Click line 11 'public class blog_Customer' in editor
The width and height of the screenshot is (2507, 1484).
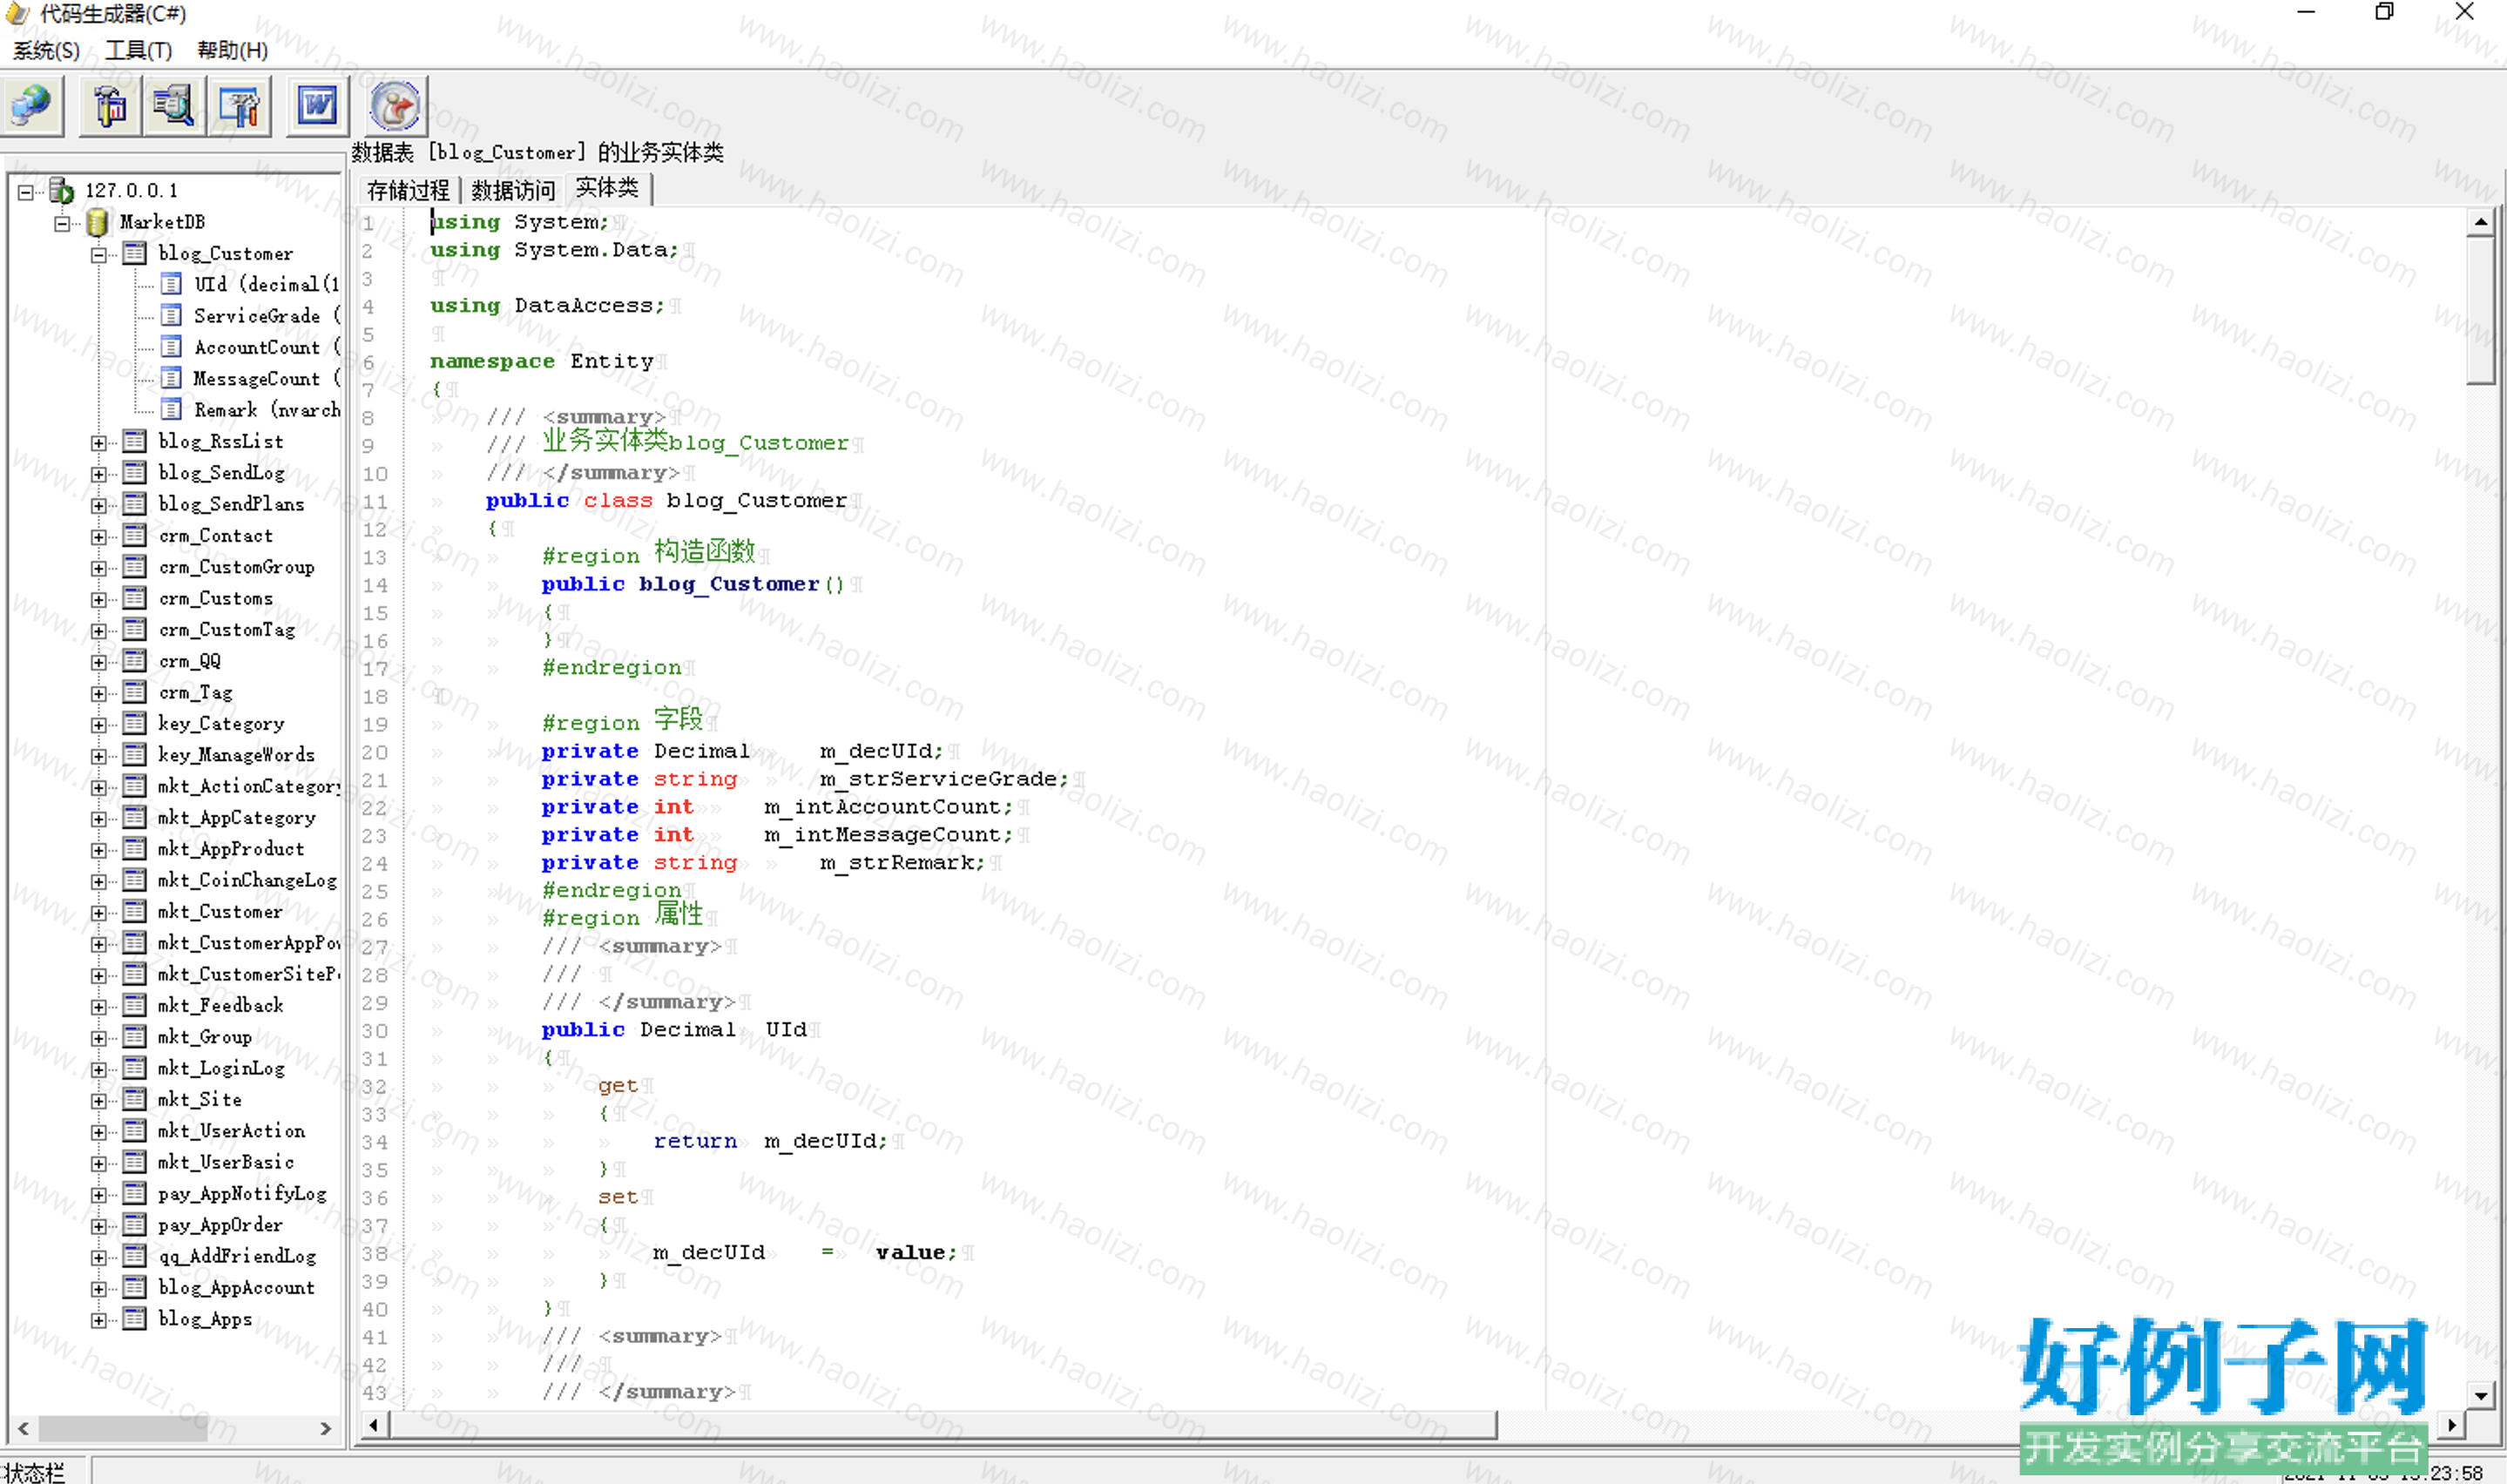(666, 500)
